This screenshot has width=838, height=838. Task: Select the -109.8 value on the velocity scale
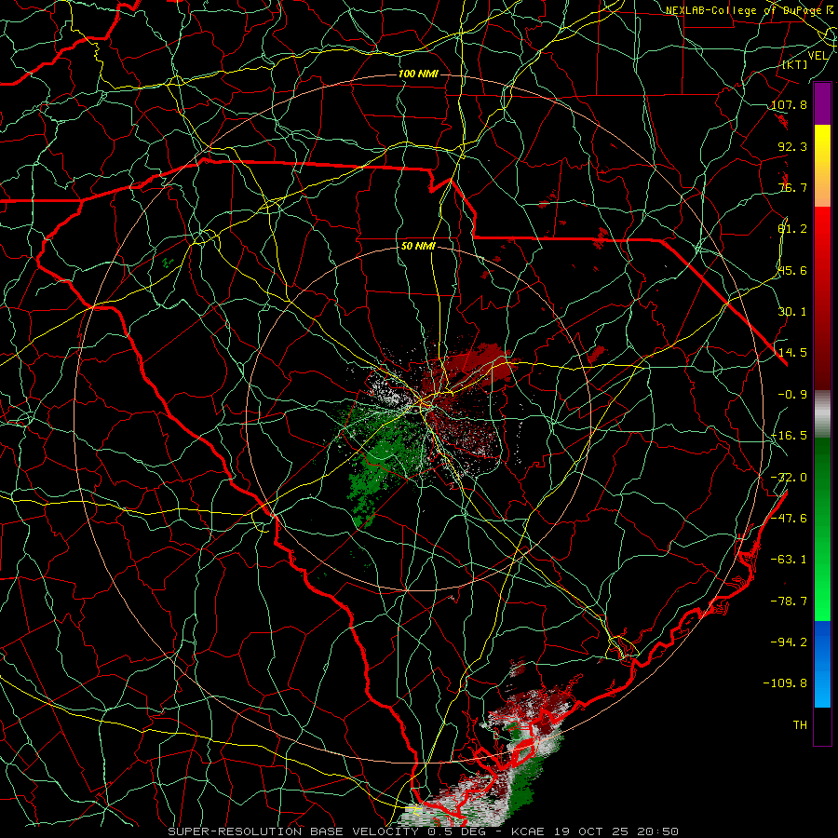point(786,683)
